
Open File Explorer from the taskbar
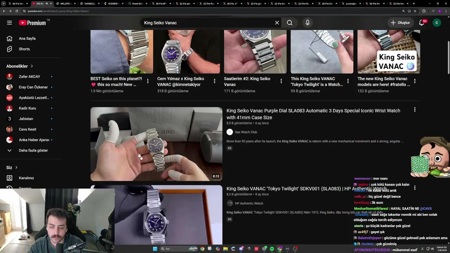(x=225, y=249)
